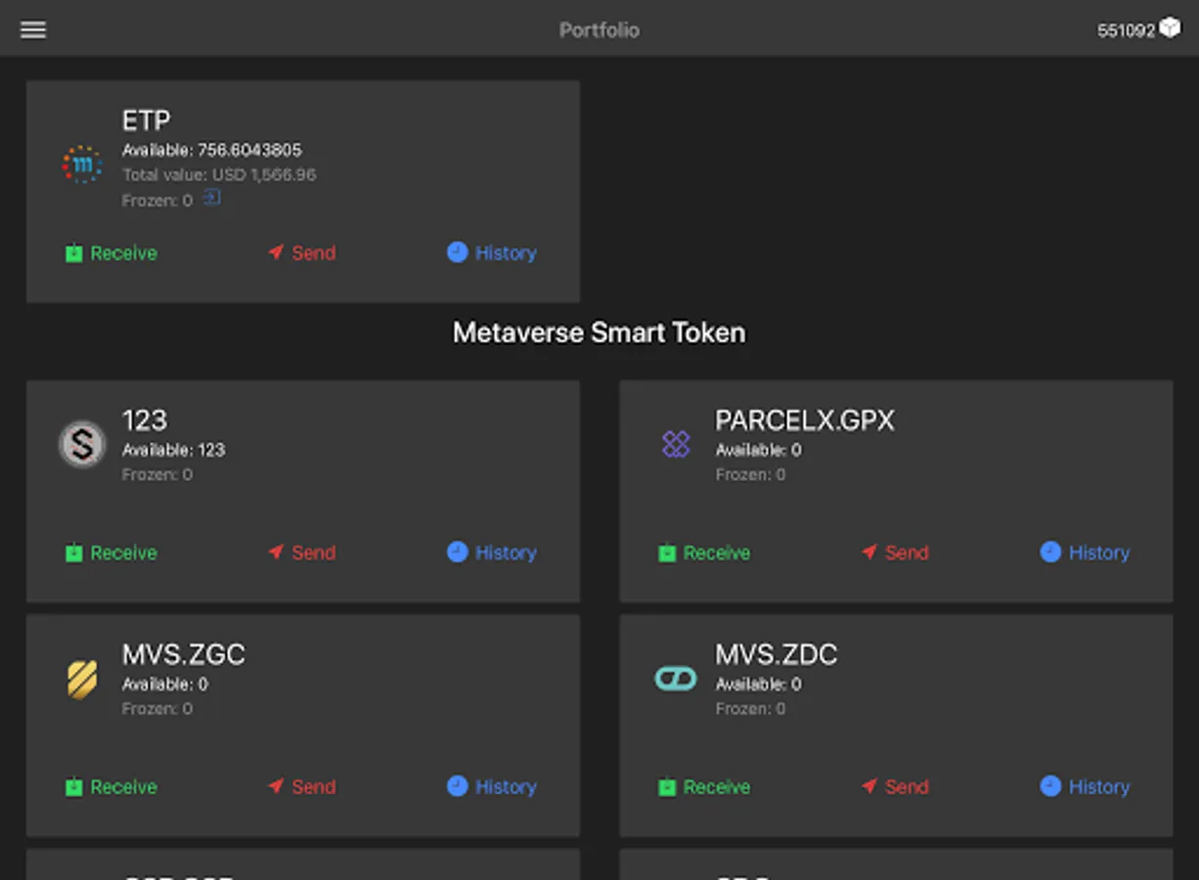
Task: Click the block height cube icon
Action: click(x=1170, y=28)
